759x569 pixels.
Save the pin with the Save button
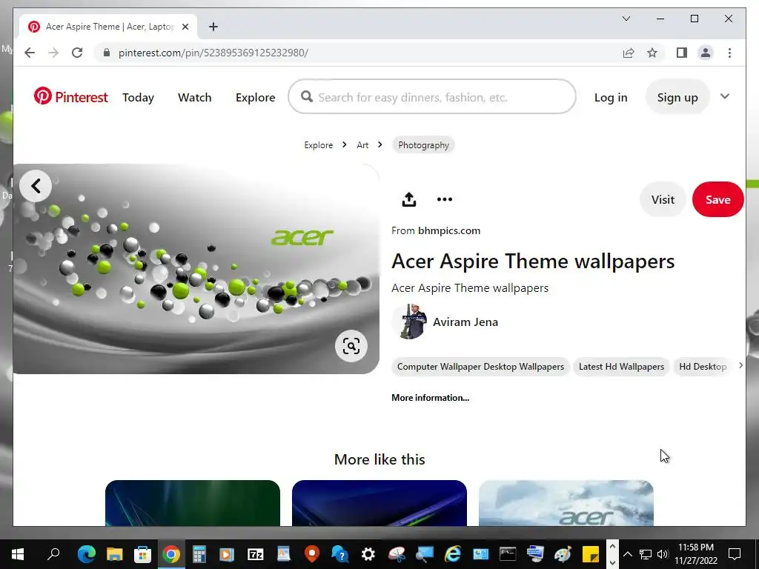[x=717, y=199]
